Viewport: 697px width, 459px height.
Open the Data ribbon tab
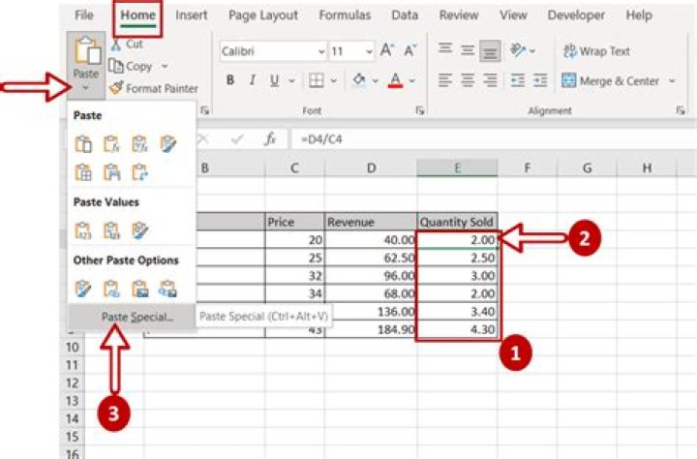click(405, 15)
